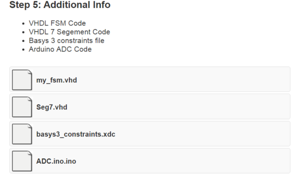This screenshot has height=190, width=298.
Task: Click blank right side of ADC.ino.ino row
Action: [182, 161]
